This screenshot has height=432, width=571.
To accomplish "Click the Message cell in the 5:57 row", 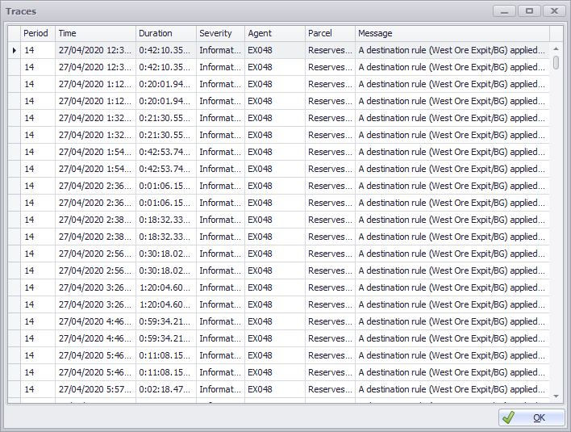I will pyautogui.click(x=452, y=389).
